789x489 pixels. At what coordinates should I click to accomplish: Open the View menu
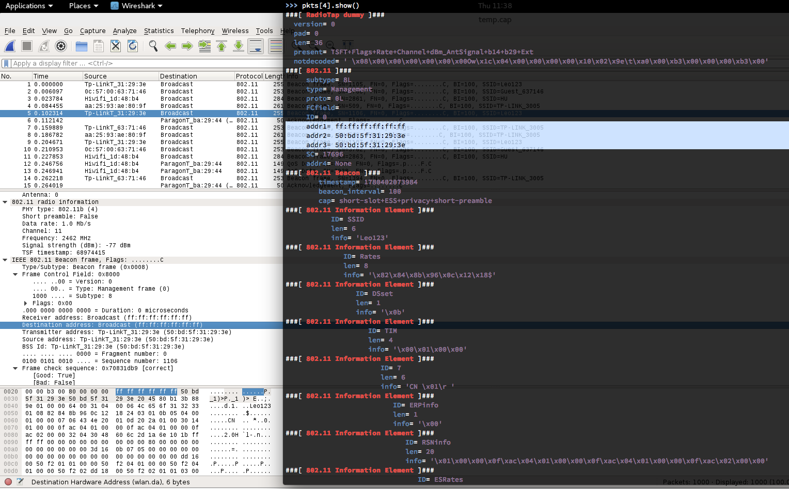pos(50,31)
